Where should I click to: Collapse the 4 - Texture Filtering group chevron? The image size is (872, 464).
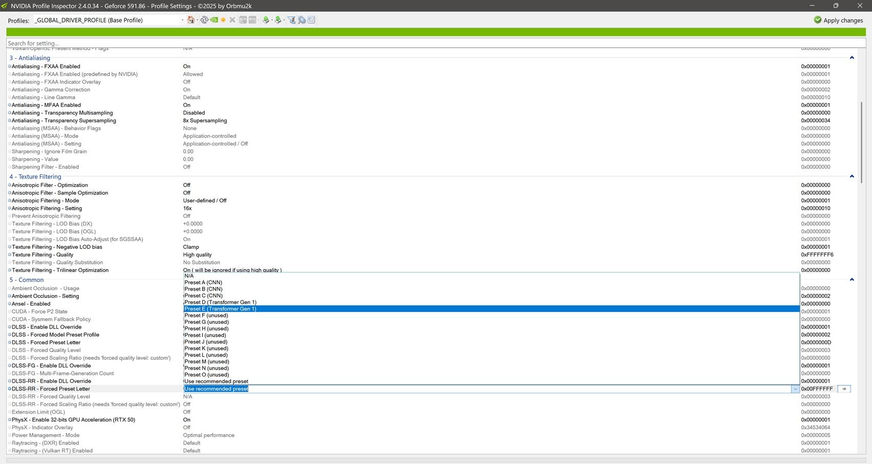coord(852,176)
